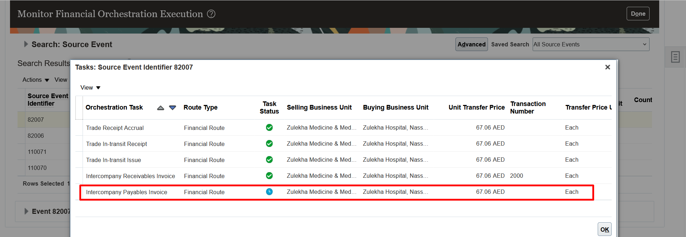This screenshot has width=686, height=237.
Task: Click the Advanced search button
Action: coord(472,44)
